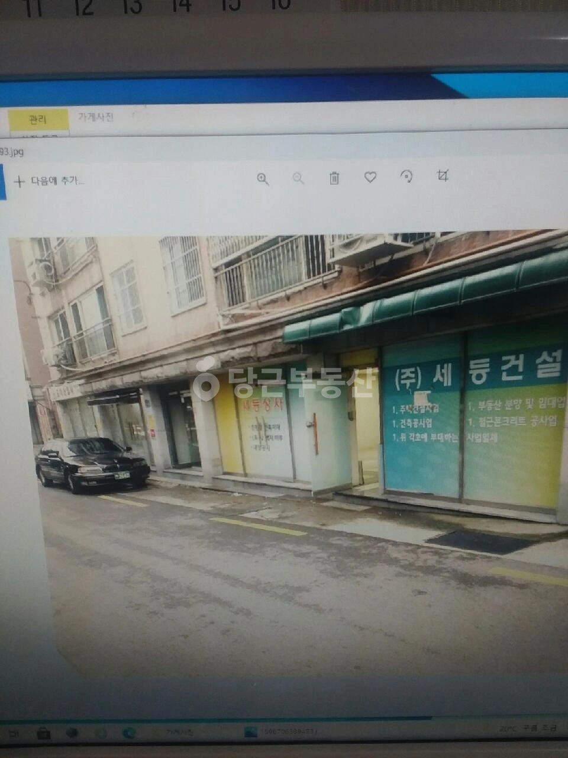Open the weather widget showing 20°C
Image resolution: width=568 pixels, height=758 pixels.
click(530, 729)
